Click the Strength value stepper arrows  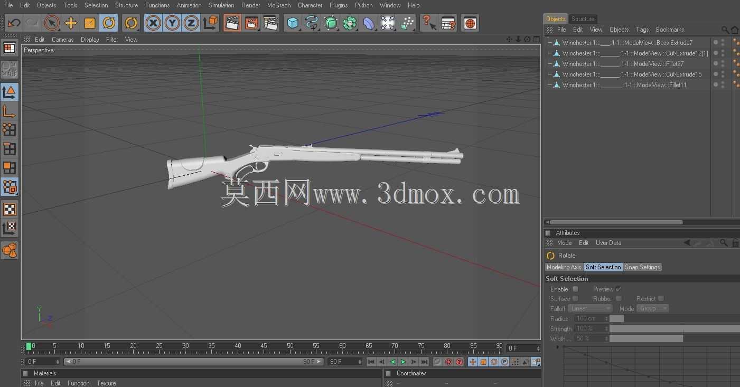coord(607,328)
